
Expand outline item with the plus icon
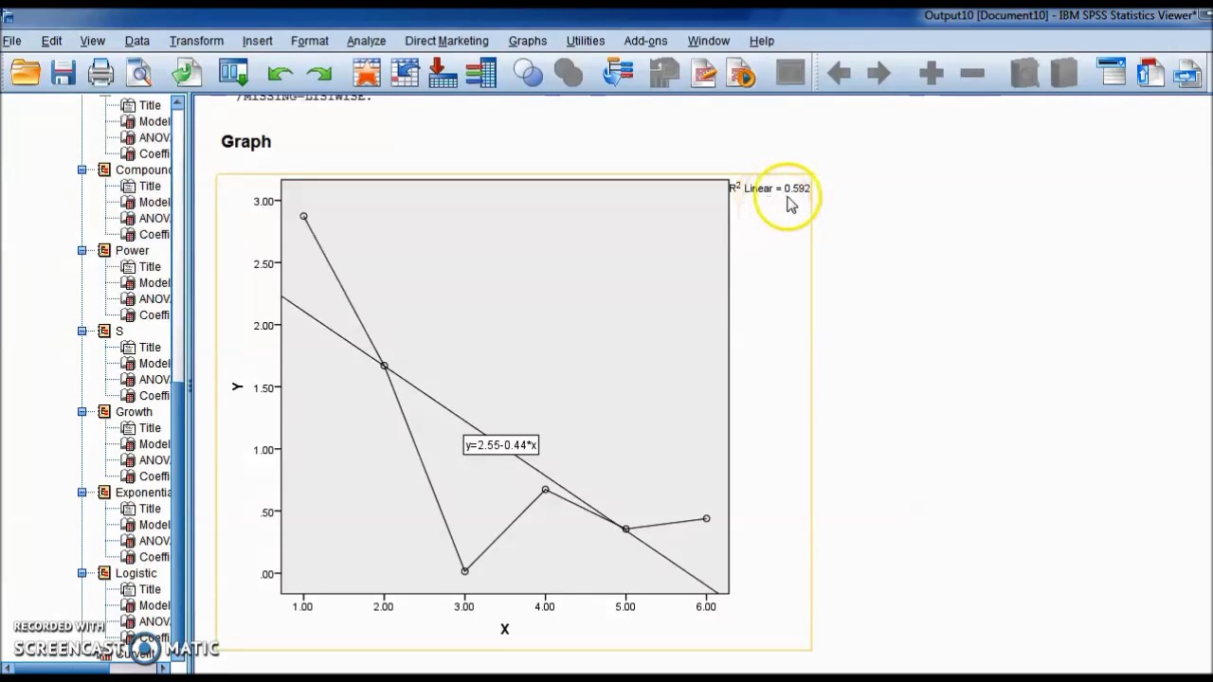[x=932, y=73]
